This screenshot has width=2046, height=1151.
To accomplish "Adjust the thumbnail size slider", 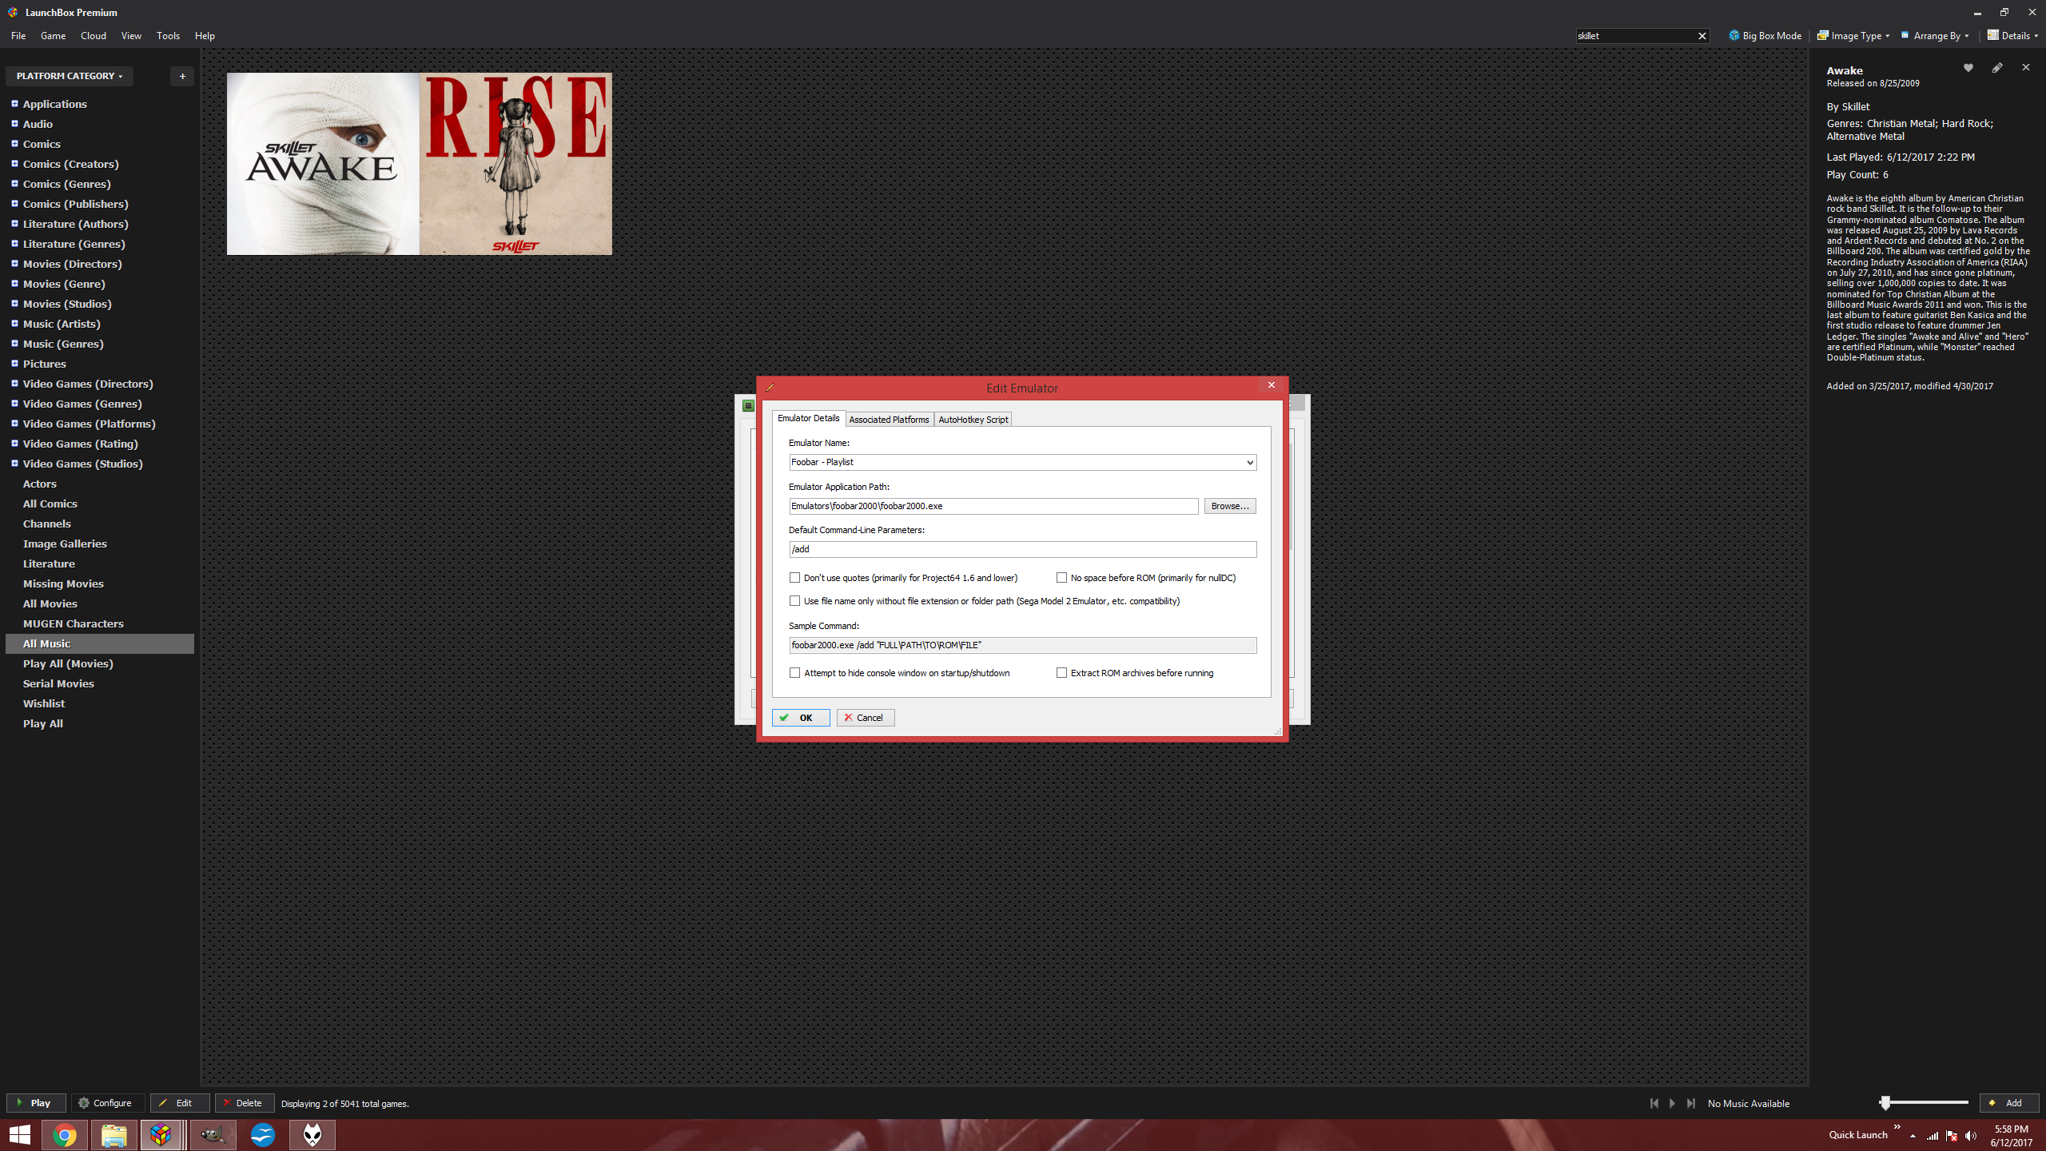I will click(x=1885, y=1103).
